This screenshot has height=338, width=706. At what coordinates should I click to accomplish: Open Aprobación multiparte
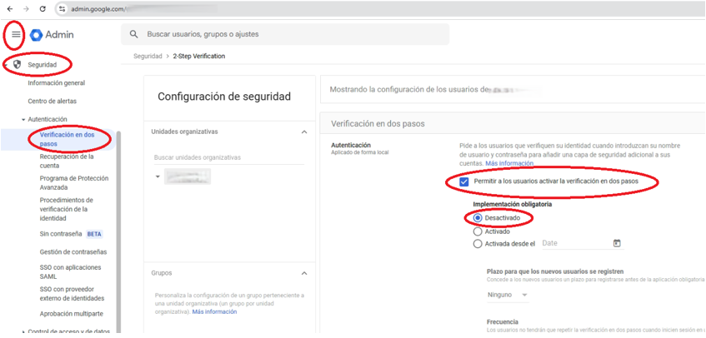[71, 314]
